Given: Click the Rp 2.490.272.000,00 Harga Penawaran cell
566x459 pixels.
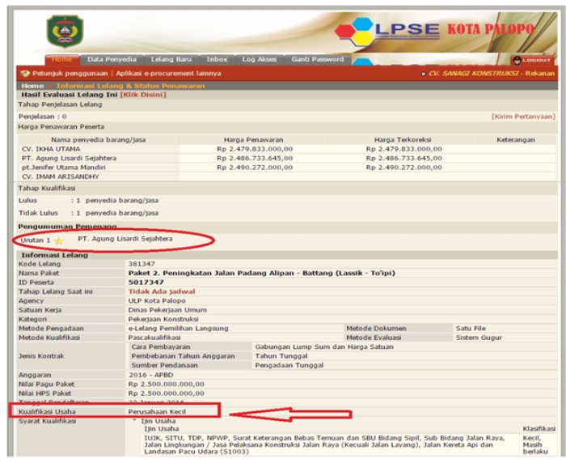Looking at the screenshot, I should pyautogui.click(x=255, y=168).
